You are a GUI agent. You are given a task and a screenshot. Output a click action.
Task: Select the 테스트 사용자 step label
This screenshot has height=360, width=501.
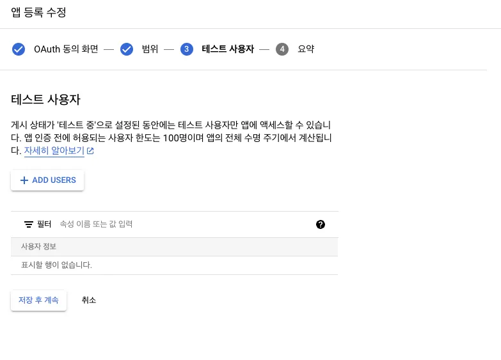coord(227,49)
